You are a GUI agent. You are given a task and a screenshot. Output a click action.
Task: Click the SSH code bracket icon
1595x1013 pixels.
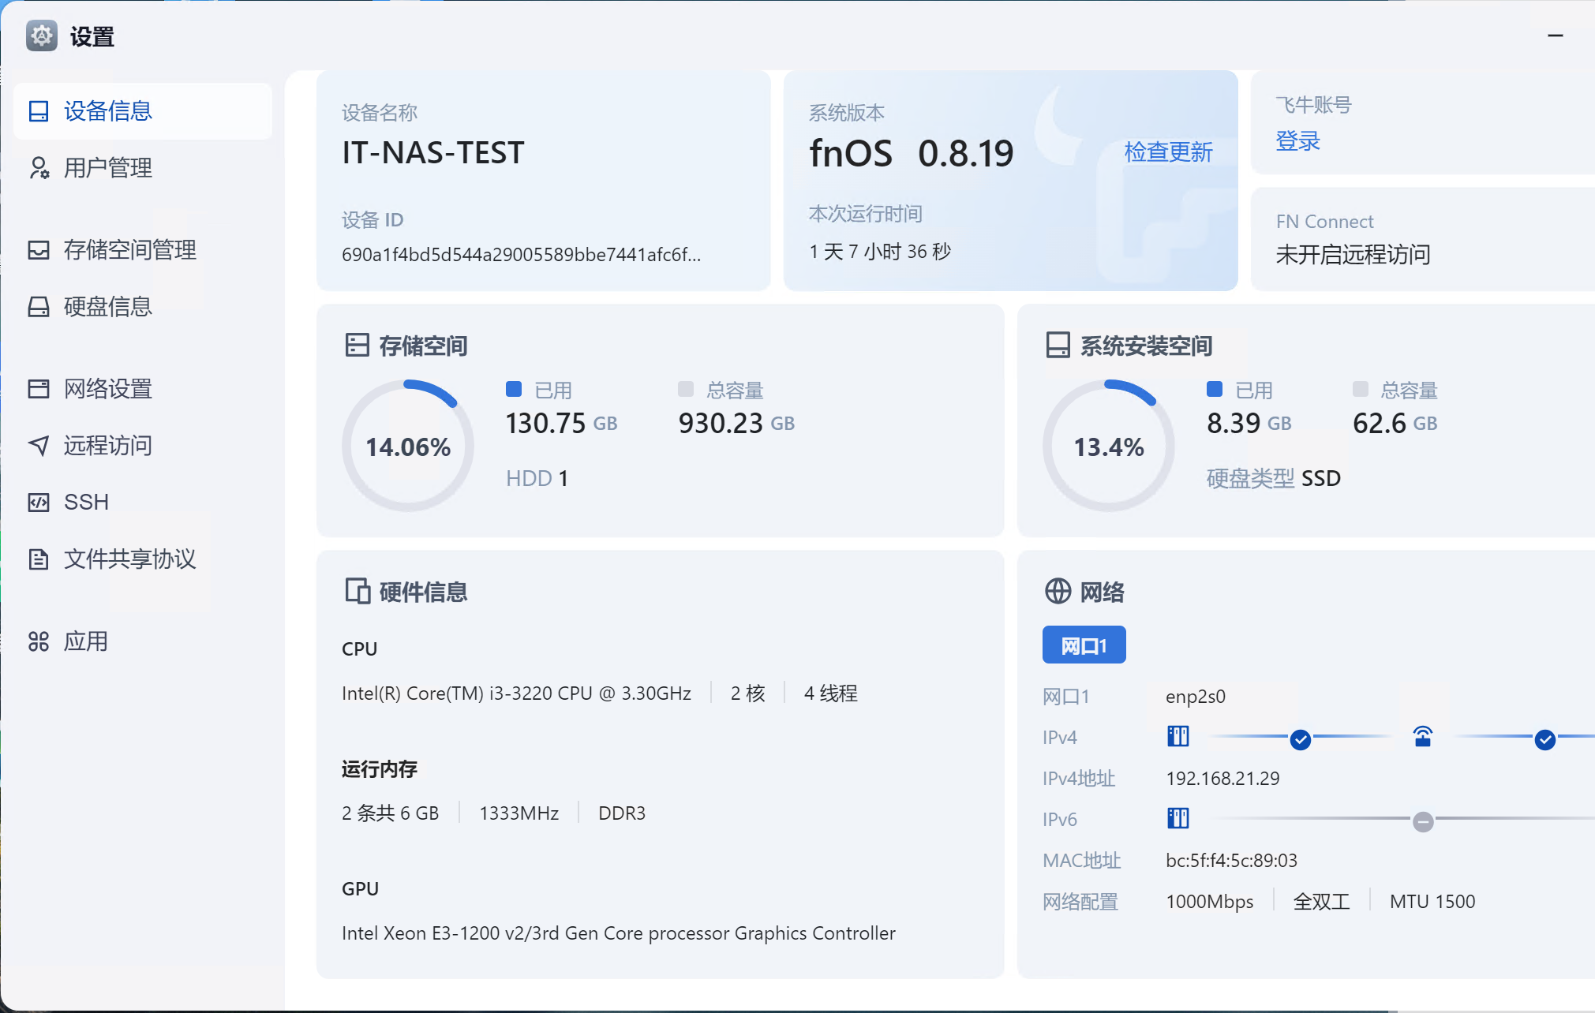click(39, 503)
